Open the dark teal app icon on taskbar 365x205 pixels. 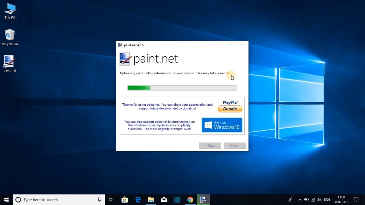[x=177, y=200]
